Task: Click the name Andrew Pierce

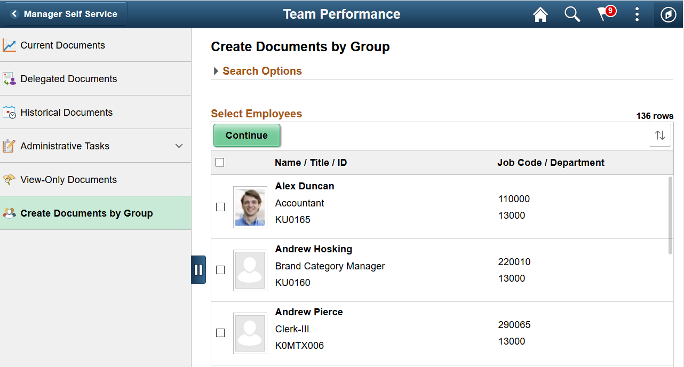Action: point(309,312)
